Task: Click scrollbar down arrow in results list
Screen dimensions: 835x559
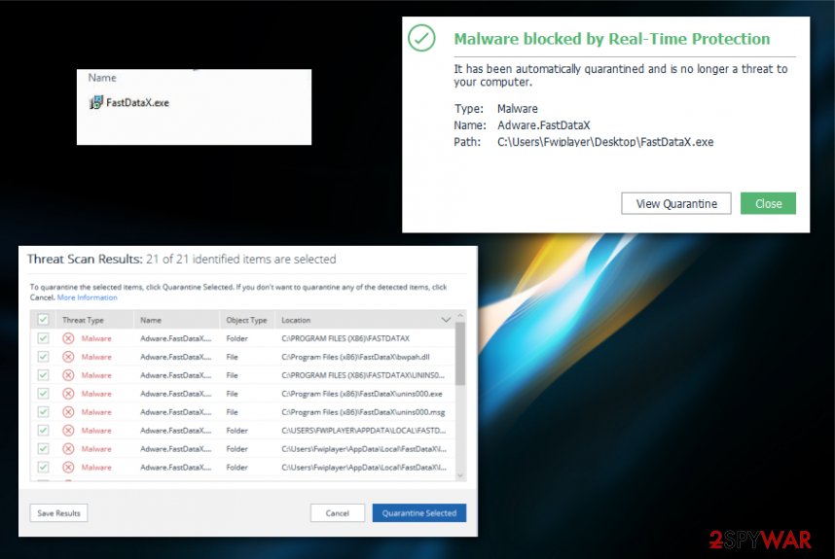Action: pos(460,476)
